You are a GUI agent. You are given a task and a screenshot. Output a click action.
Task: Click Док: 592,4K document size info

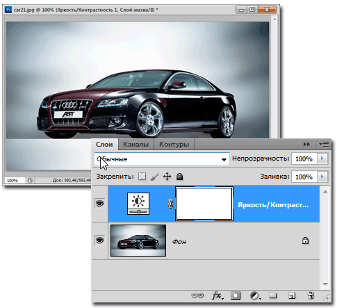[x=72, y=180]
